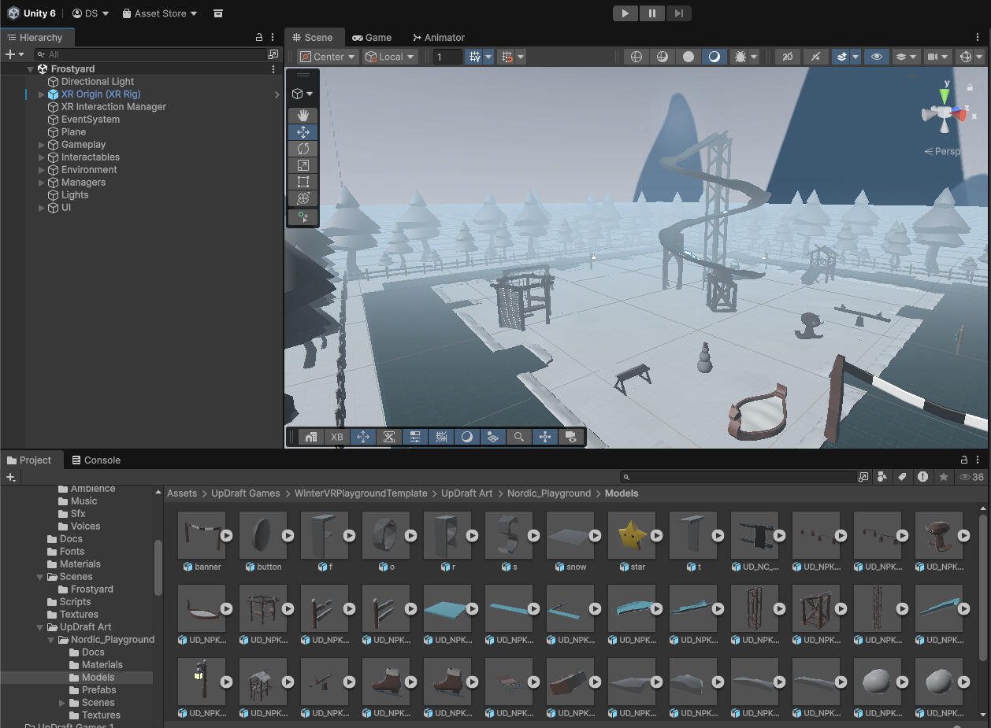Screen dimensions: 991x728
Task: Select the Directional Light object
Action: [98, 82]
